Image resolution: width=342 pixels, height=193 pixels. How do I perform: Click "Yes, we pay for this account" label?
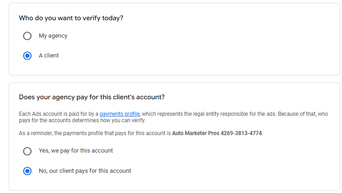tap(75, 151)
